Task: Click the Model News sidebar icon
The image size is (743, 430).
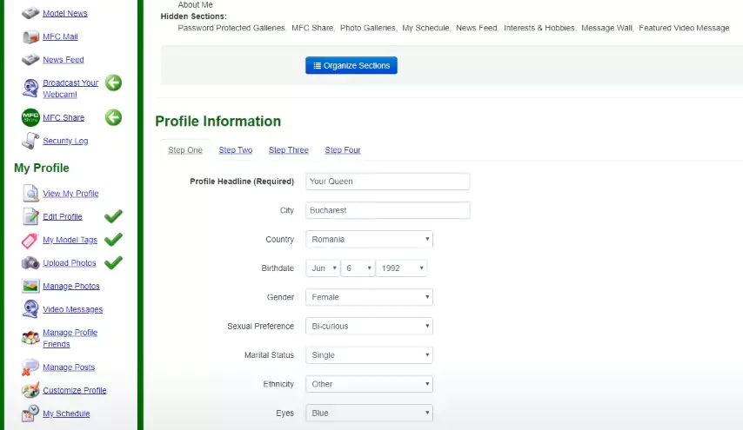Action: (30, 13)
